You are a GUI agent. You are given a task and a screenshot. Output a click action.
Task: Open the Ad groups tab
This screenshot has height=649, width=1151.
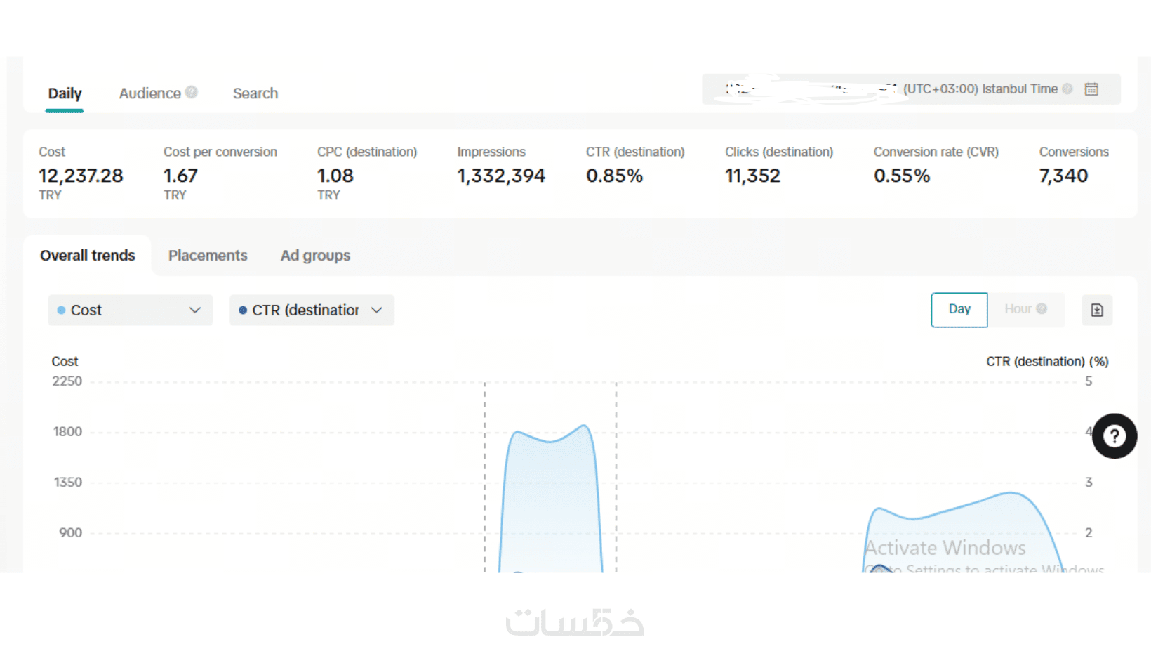click(x=315, y=256)
